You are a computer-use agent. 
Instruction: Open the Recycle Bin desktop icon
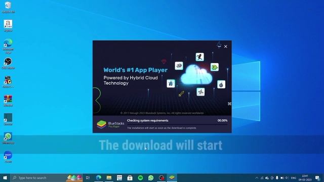(x=8, y=7)
